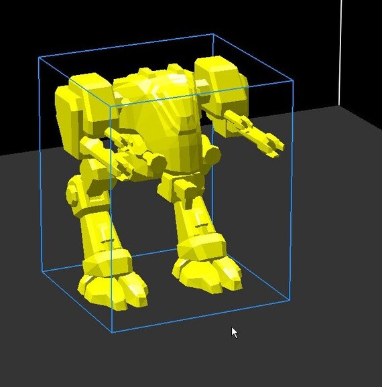The width and height of the screenshot is (382, 387).
Task: Click the ankle cuff above the right foot
Action: tap(201, 247)
